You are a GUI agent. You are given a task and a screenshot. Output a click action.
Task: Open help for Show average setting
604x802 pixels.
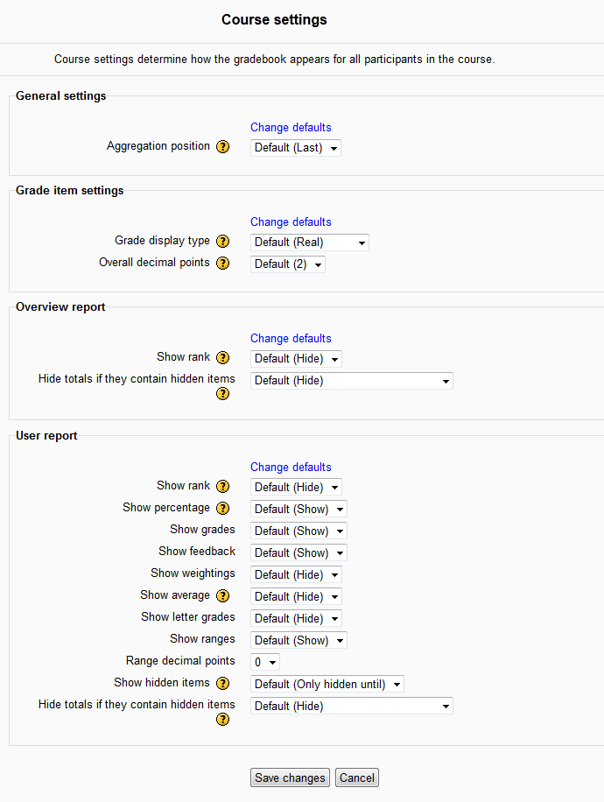222,596
